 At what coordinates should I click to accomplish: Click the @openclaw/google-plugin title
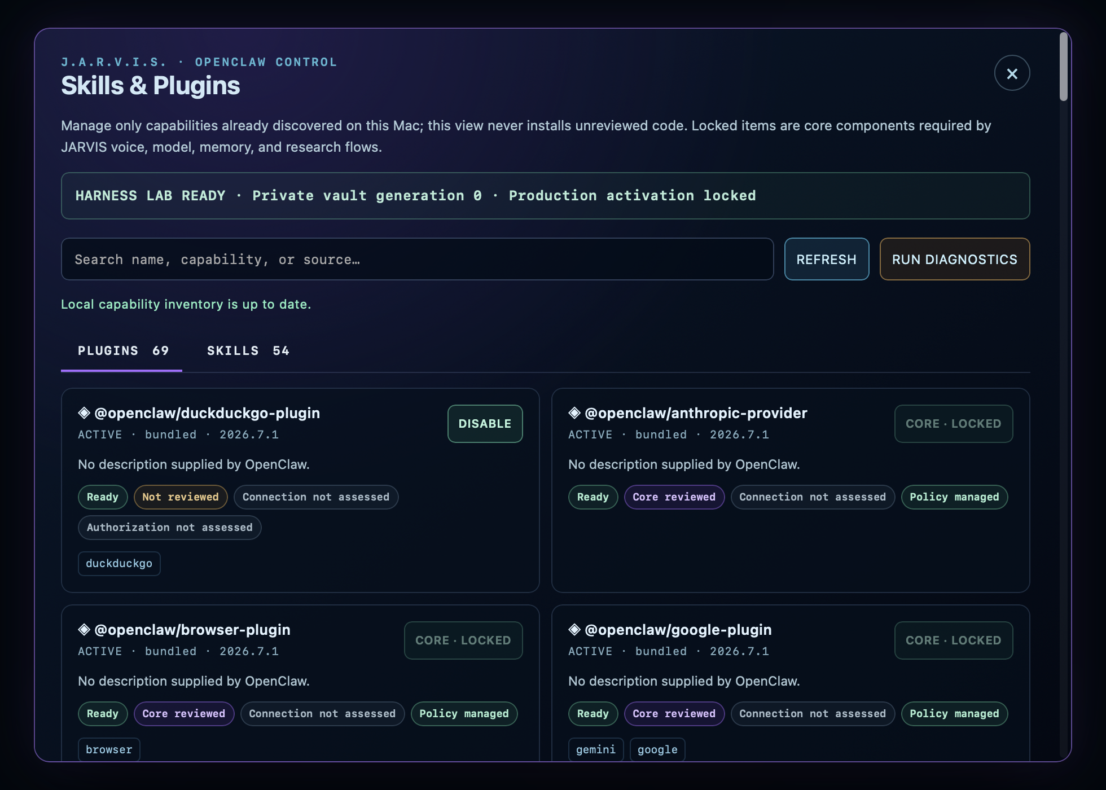tap(678, 630)
